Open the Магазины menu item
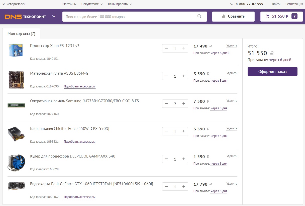Viewport: 305px width, 206px height. [x=69, y=4]
